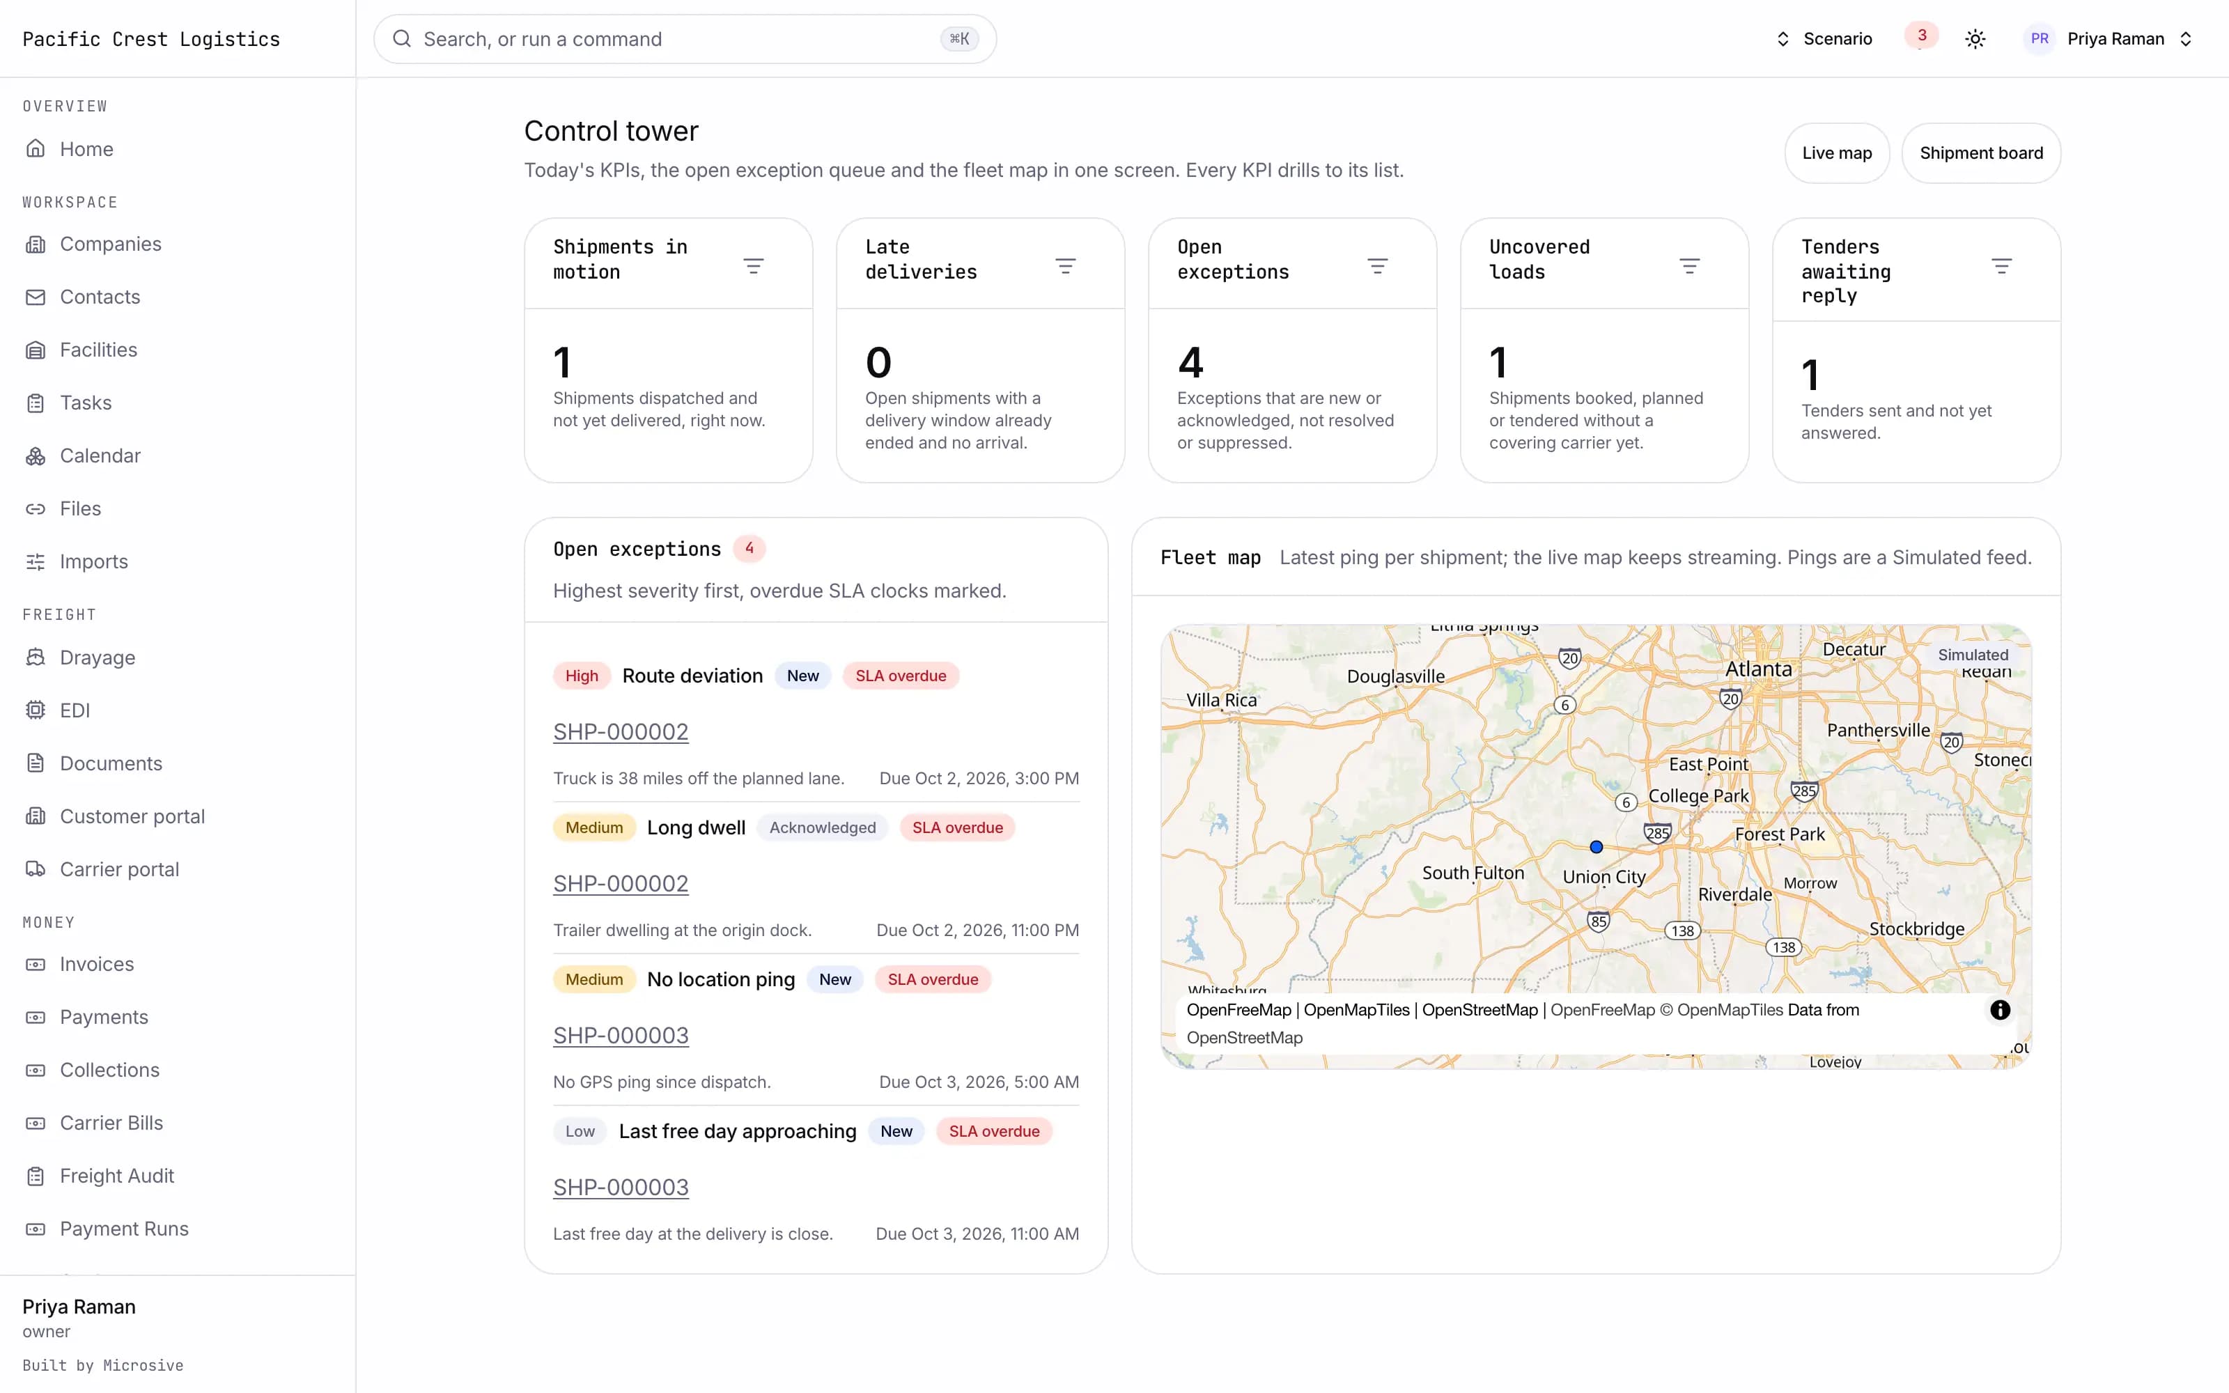Click the map attribution info icon
Screen dimensions: 2229x1393
coord(2000,1010)
